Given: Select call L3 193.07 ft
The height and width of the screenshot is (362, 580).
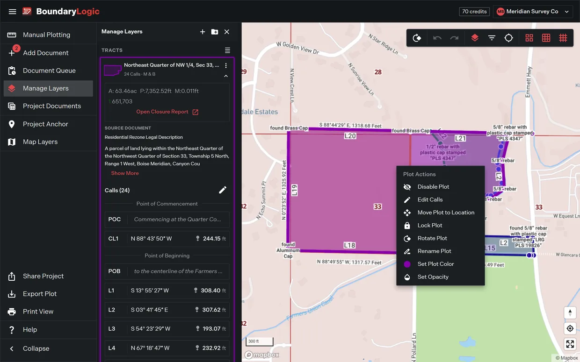Looking at the screenshot, I should click(x=167, y=329).
